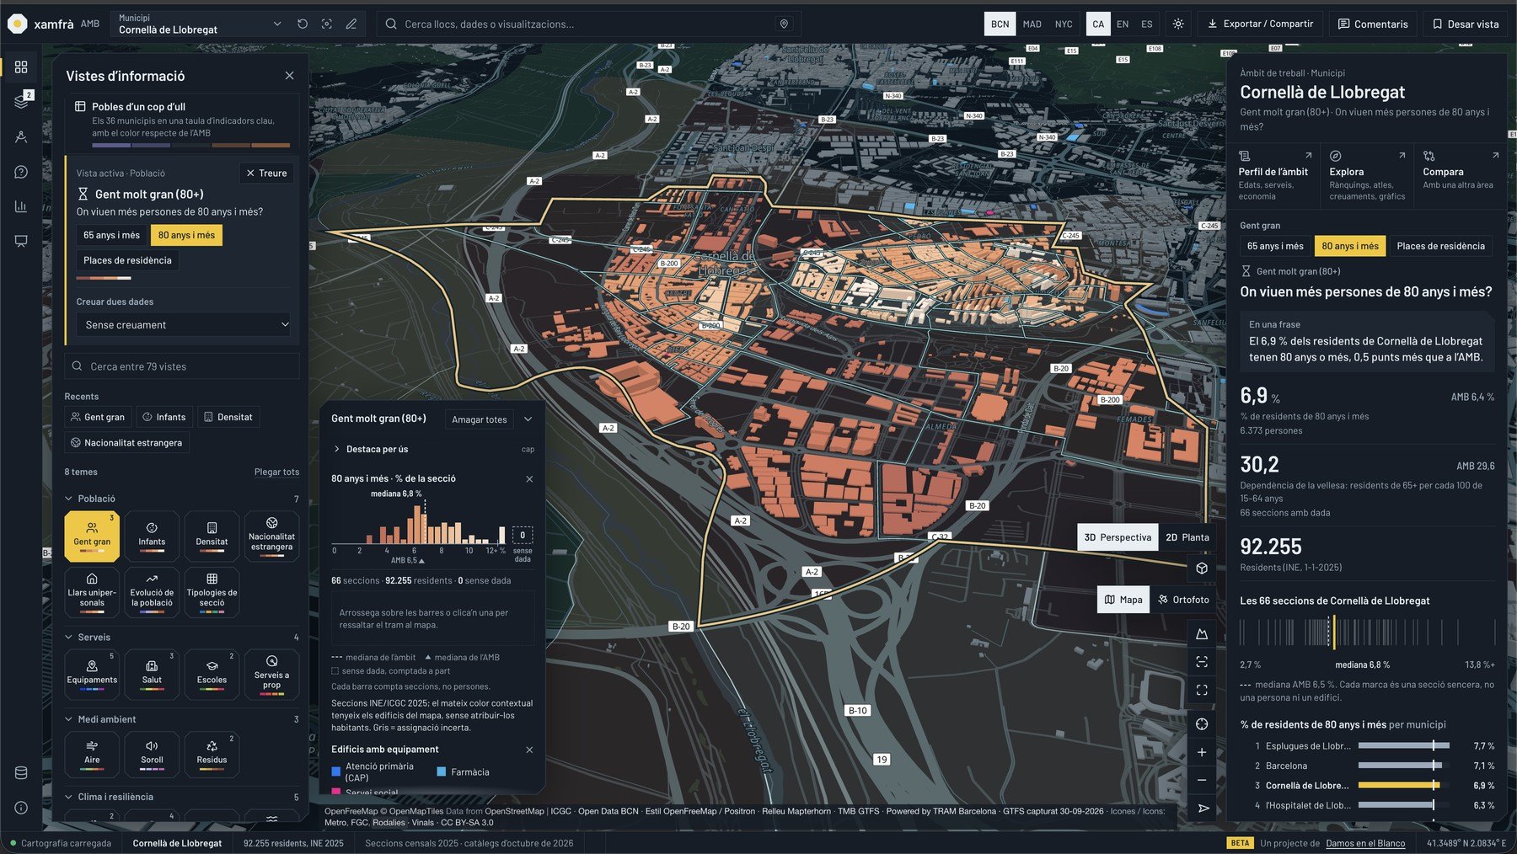This screenshot has width=1517, height=854.
Task: Select the Salut services tile
Action: (152, 674)
